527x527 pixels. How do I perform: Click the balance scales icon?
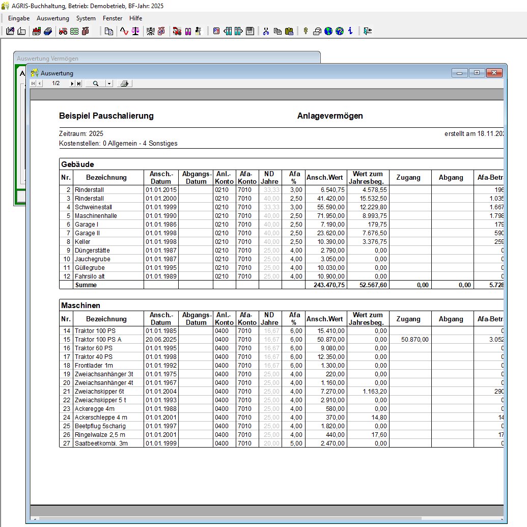tap(135, 31)
